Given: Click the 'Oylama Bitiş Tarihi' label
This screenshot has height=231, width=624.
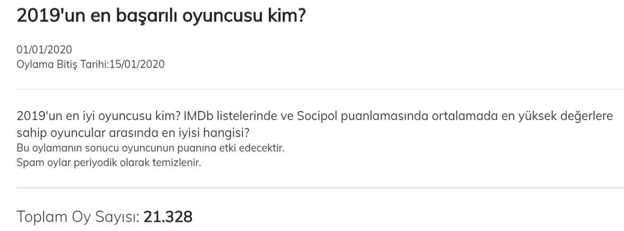Looking at the screenshot, I should (62, 64).
